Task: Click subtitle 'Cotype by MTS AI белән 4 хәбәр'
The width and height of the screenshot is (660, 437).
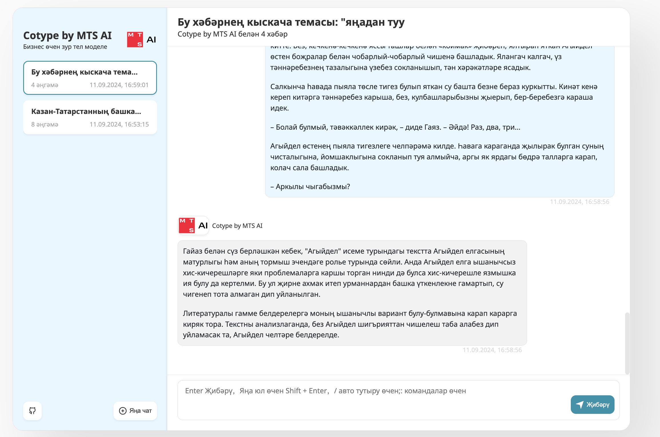Action: pos(232,34)
